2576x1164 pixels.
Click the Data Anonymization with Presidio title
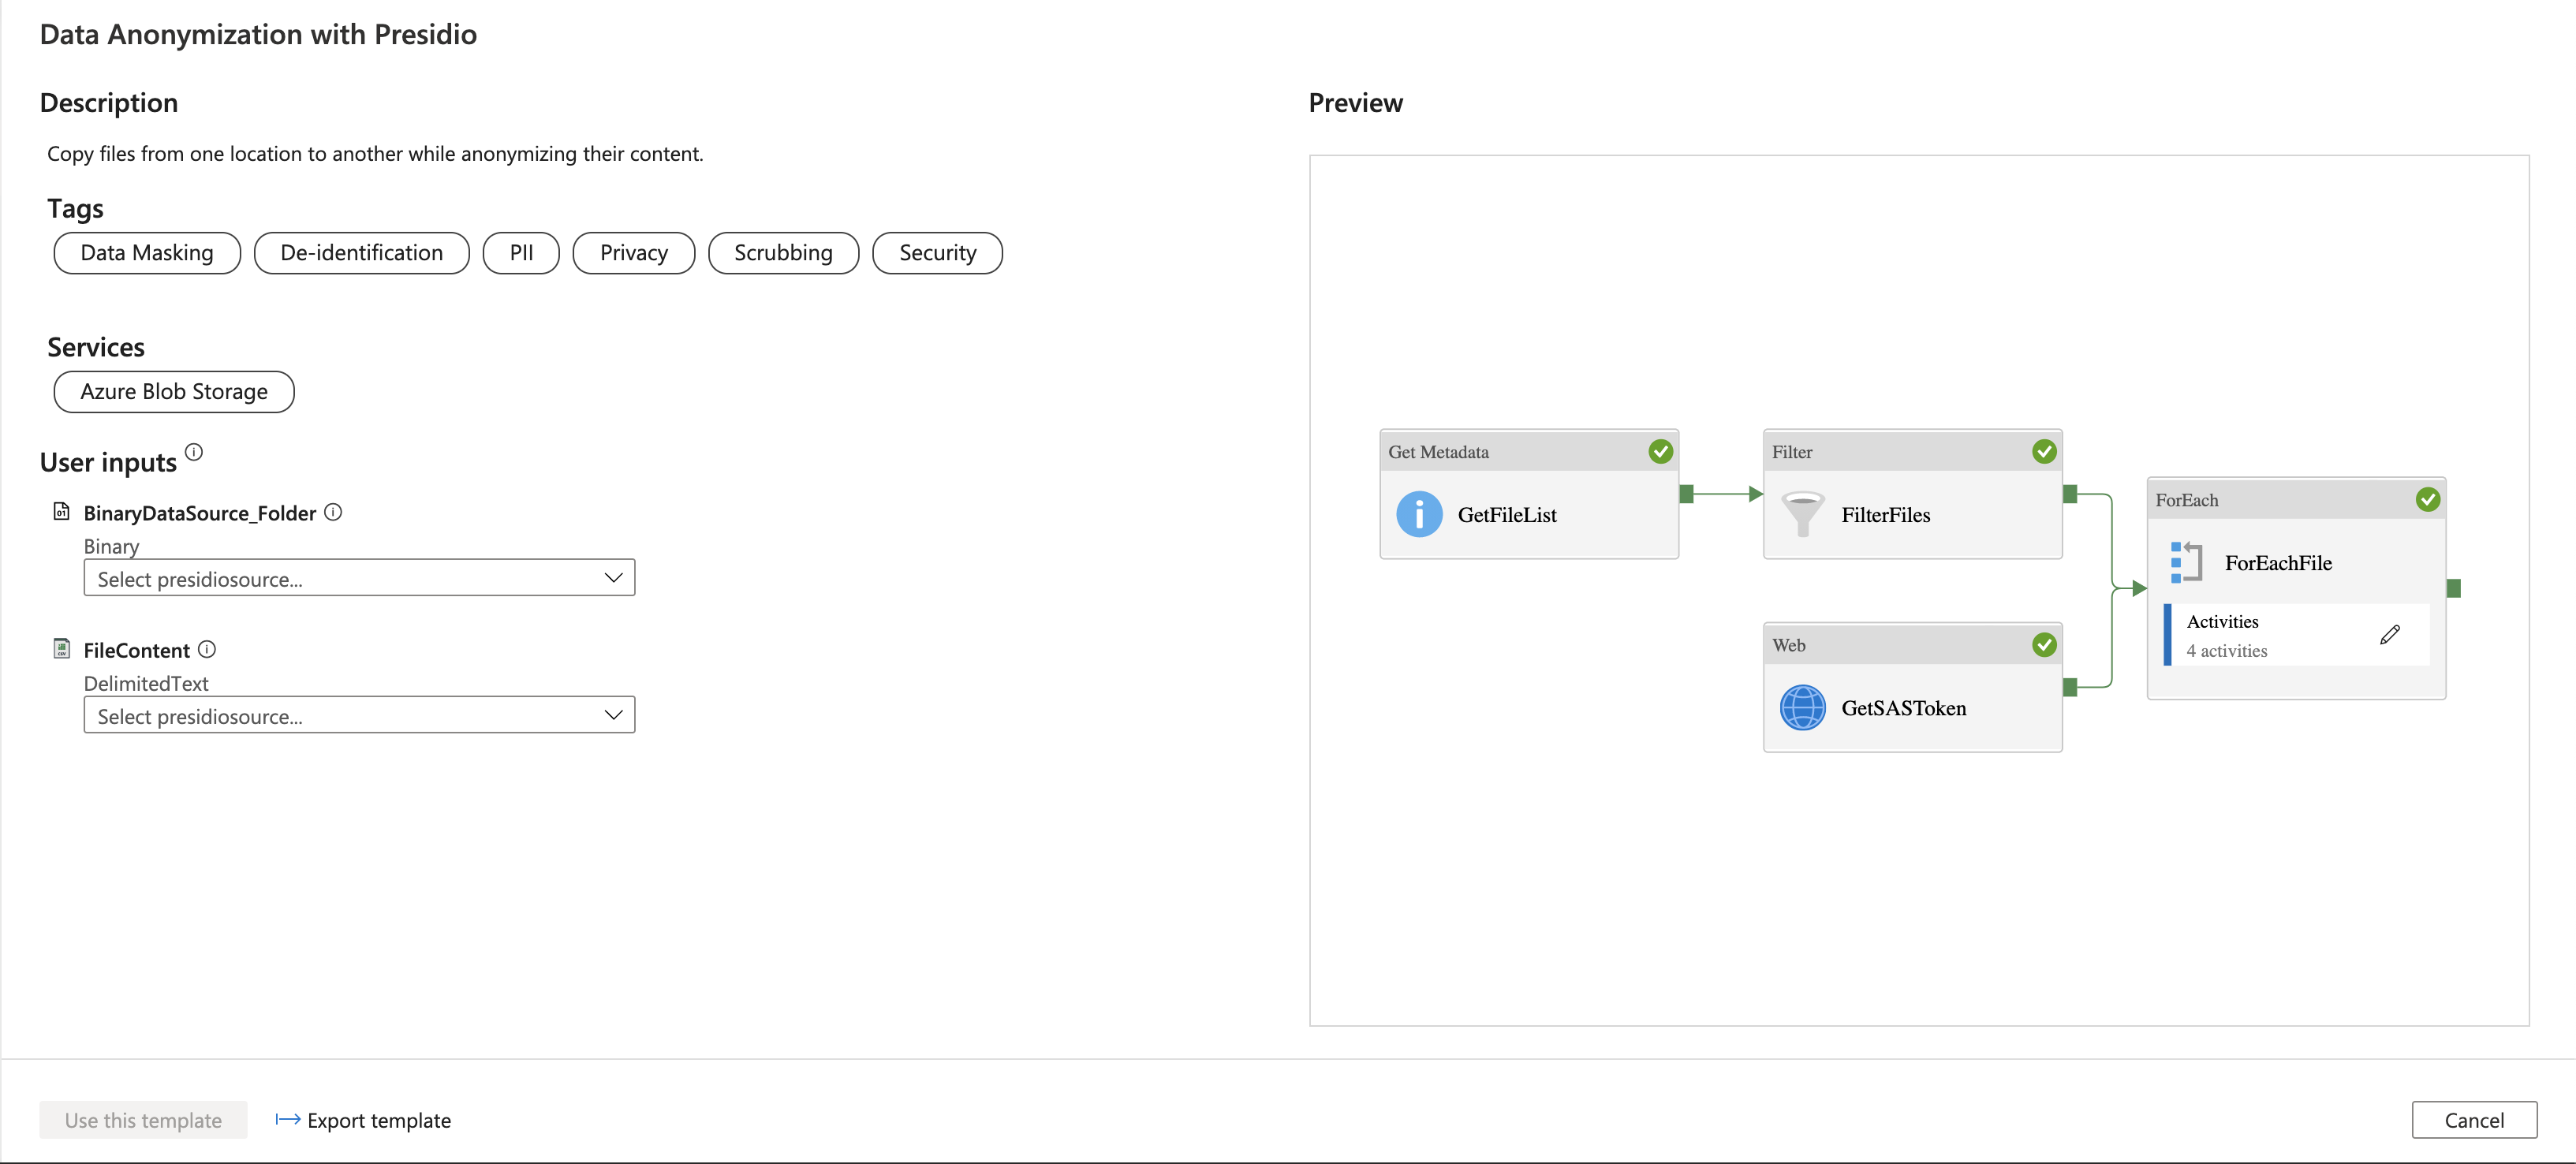coord(258,34)
